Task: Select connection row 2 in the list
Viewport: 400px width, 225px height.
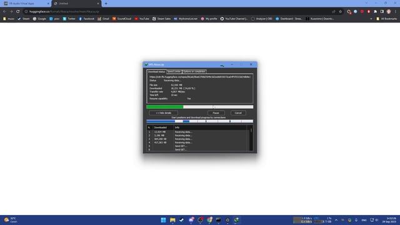Action: pos(197,136)
